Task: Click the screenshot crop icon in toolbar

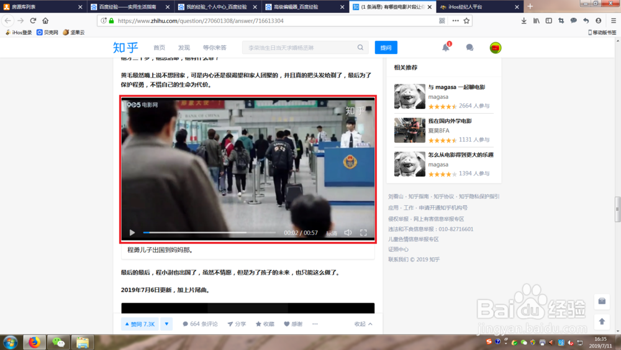Action: (561, 21)
